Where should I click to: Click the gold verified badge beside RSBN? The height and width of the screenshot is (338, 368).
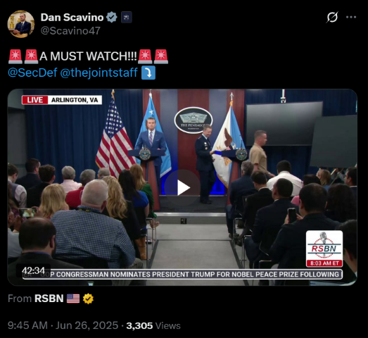coord(88,299)
